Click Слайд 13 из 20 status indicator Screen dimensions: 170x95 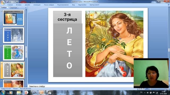pos(6,89)
